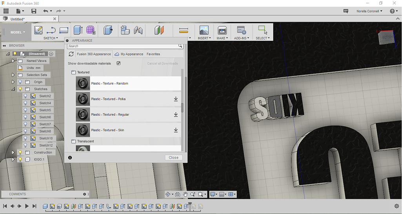Refresh the appearance library list
The image size is (402, 214).
[x=71, y=54]
